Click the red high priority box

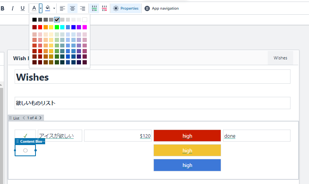[x=187, y=135]
